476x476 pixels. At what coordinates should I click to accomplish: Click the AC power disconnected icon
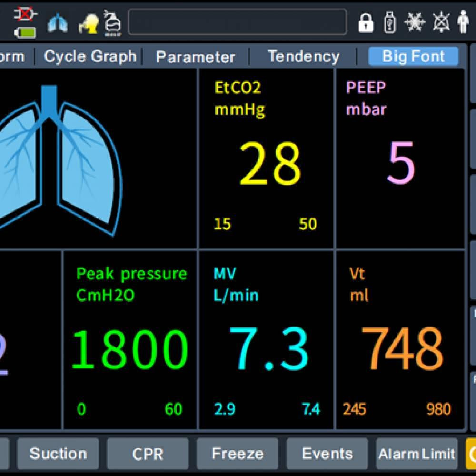[25, 13]
